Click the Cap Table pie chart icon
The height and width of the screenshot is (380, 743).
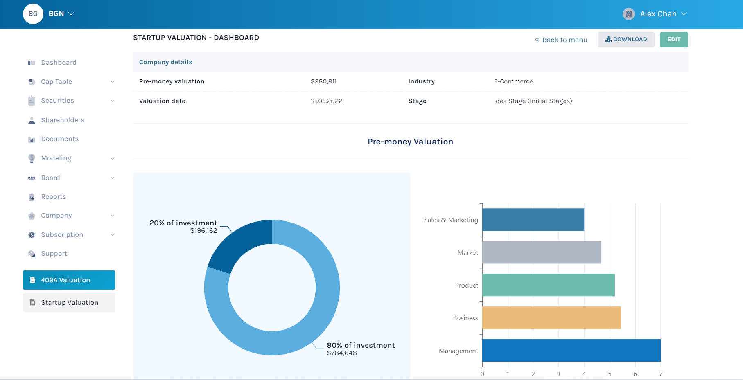[x=32, y=81]
